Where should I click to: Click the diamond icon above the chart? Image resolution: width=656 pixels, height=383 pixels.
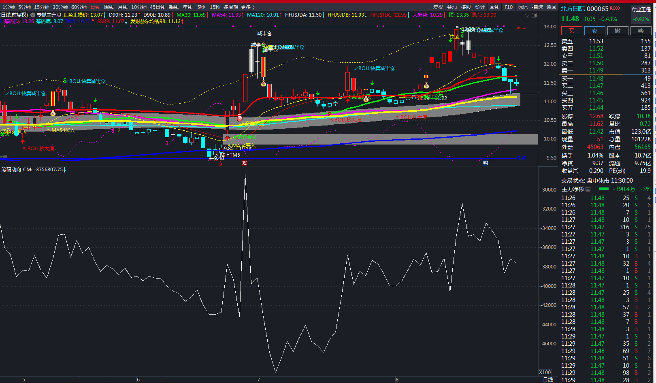[x=527, y=15]
